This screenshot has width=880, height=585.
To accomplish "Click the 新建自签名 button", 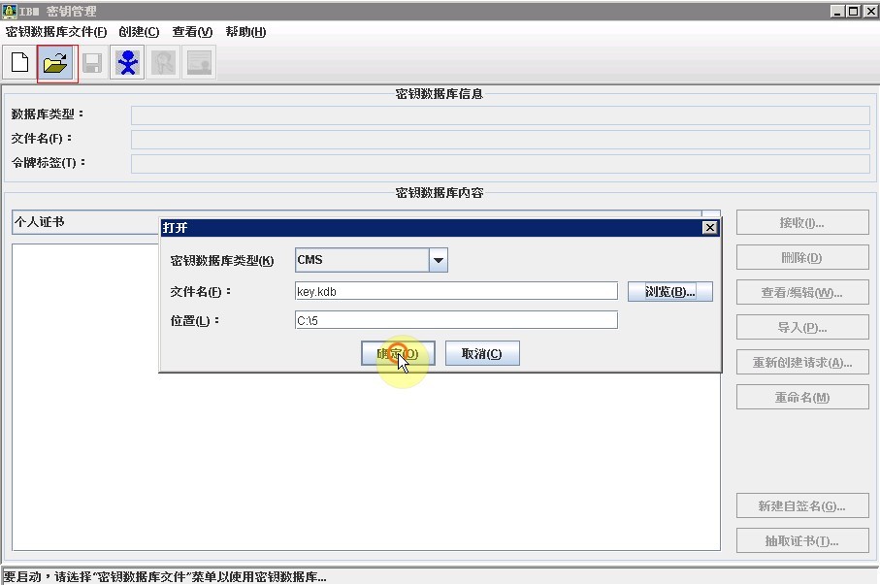I will (801, 505).
